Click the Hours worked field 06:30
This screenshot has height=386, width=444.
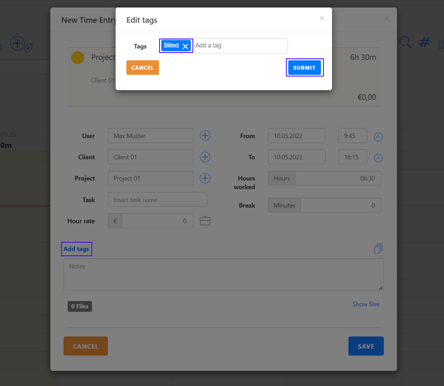point(338,178)
